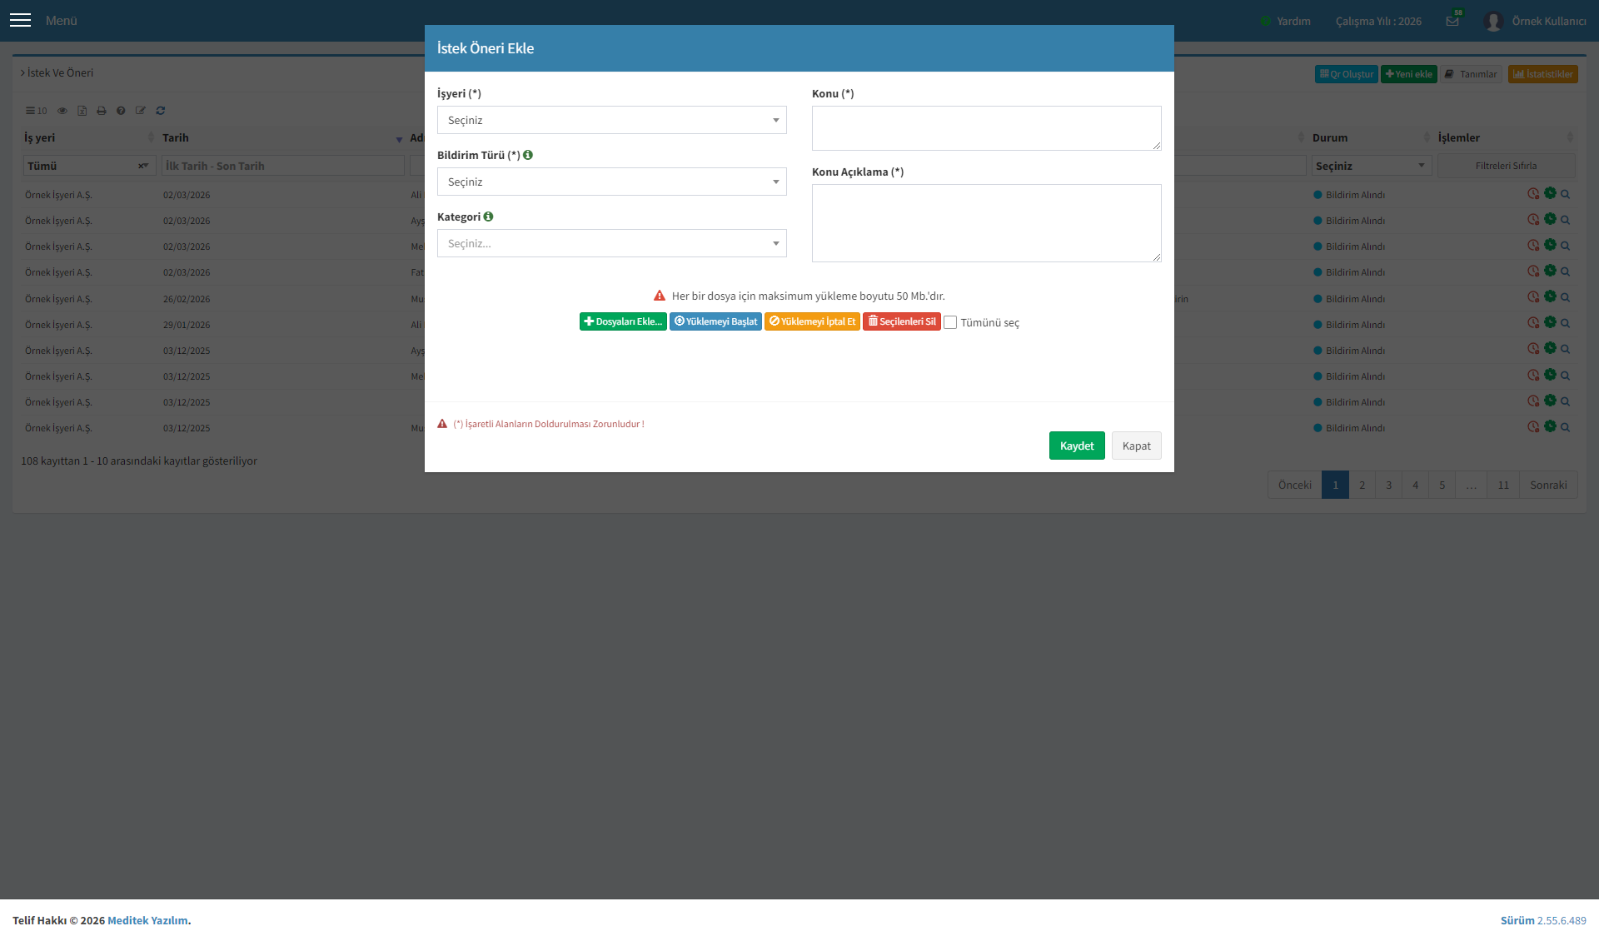Screen dimensions: 1599x941
Task: Click the Örnek Kullanıcı avatar icon
Action: (x=1493, y=21)
